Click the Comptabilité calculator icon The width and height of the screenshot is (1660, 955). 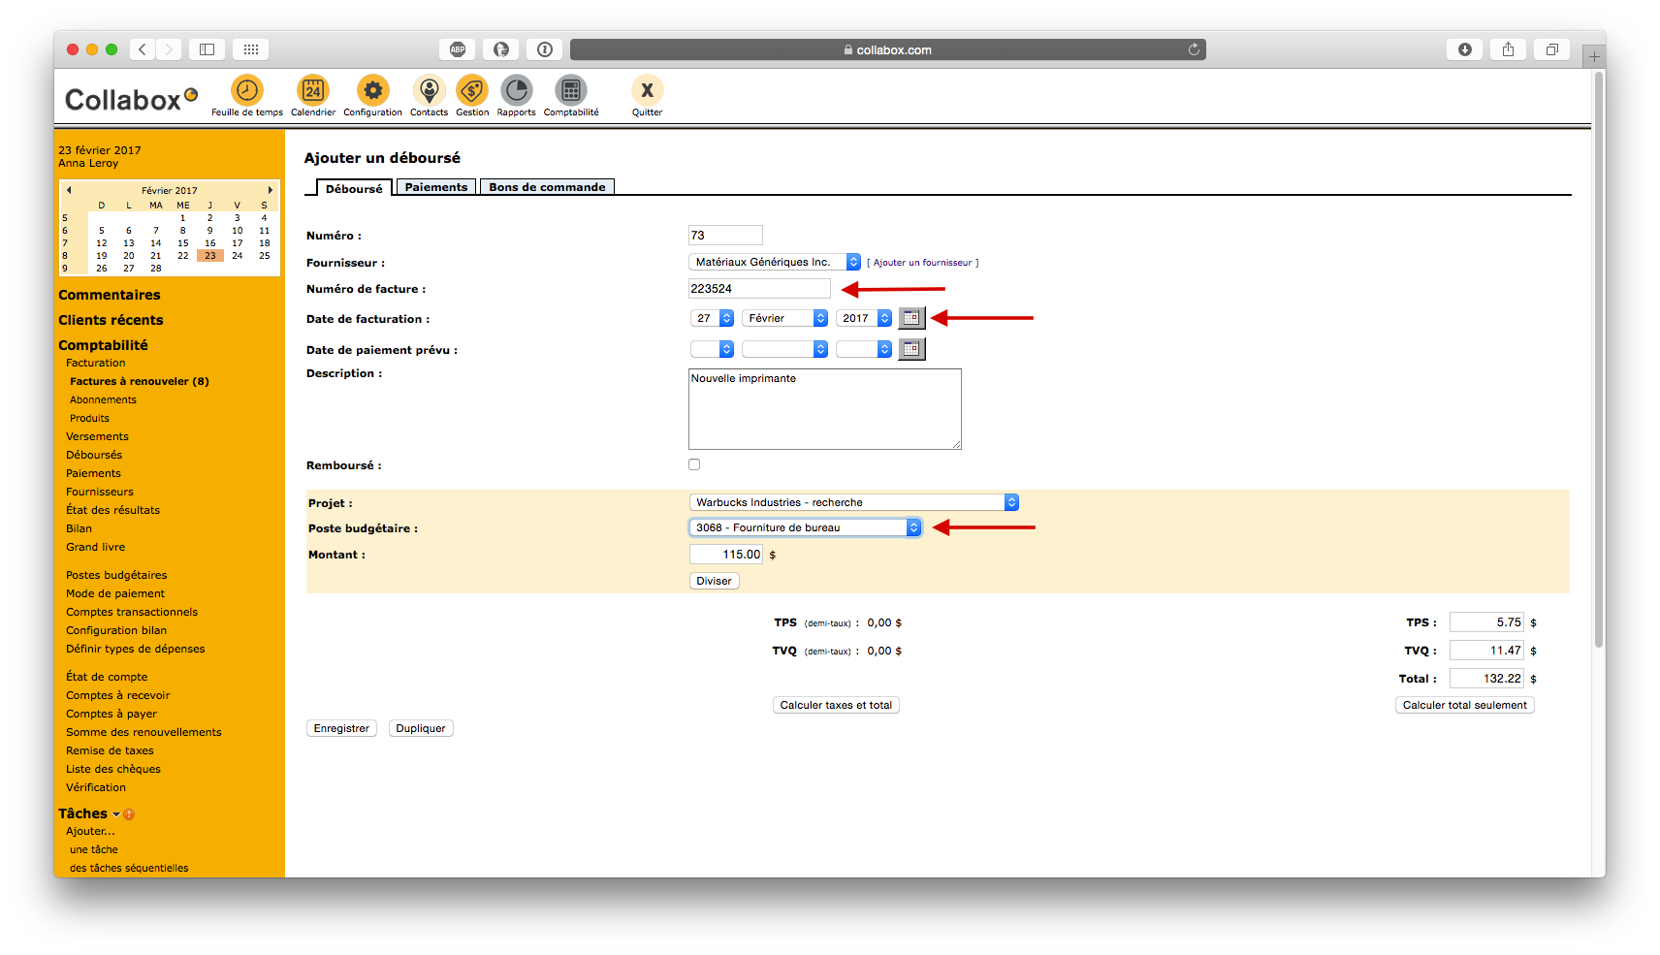[x=570, y=91]
